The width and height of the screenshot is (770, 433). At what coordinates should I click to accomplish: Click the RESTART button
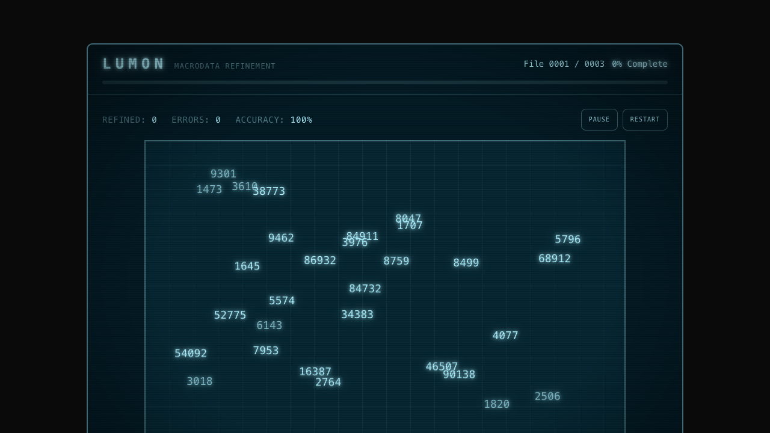[x=645, y=120]
